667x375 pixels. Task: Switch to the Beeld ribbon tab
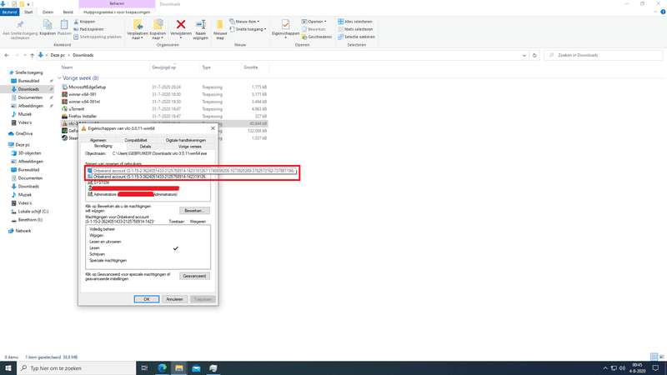point(68,12)
